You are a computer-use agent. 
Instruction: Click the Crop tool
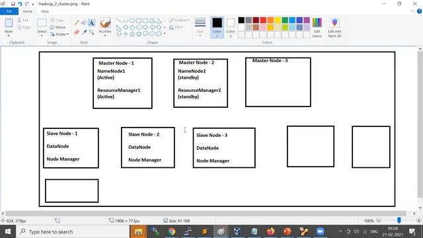57,20
